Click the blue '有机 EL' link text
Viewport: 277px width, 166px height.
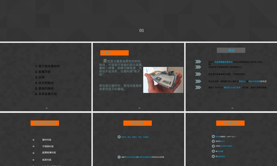click(x=242, y=81)
